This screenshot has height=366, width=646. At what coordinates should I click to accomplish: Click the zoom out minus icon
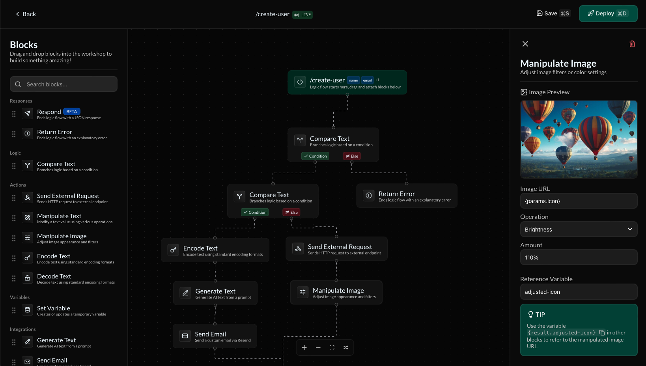[318, 347]
